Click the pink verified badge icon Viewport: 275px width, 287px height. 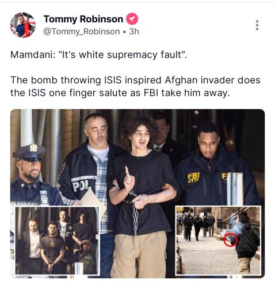point(132,19)
